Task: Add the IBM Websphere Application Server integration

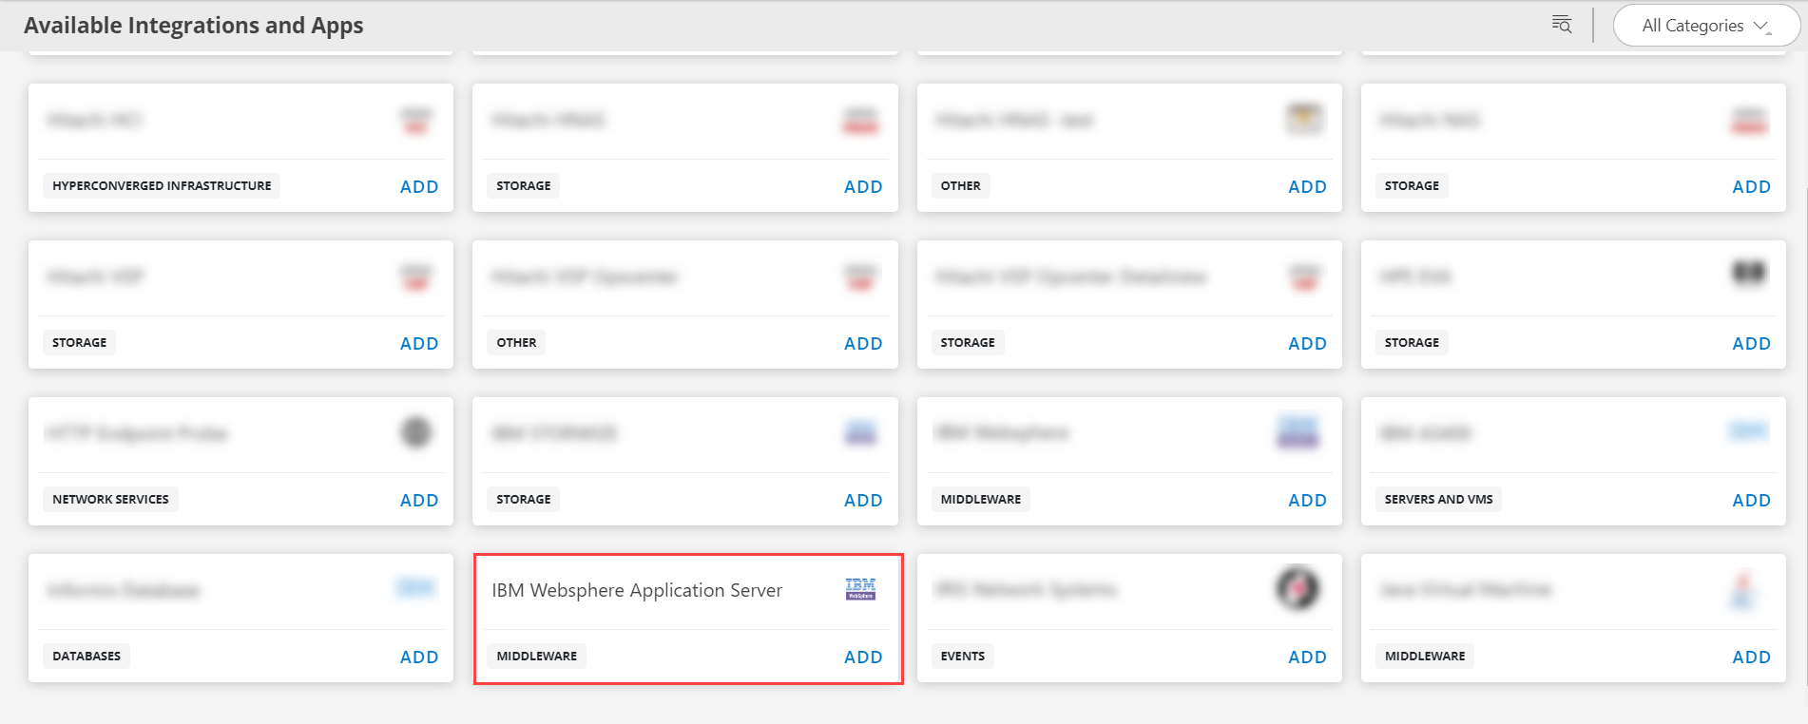Action: 862,657
